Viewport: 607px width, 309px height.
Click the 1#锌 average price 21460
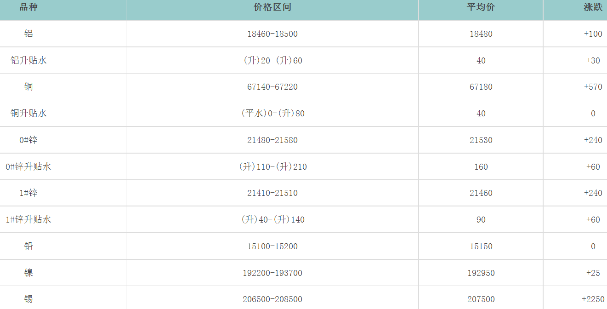[x=481, y=193]
